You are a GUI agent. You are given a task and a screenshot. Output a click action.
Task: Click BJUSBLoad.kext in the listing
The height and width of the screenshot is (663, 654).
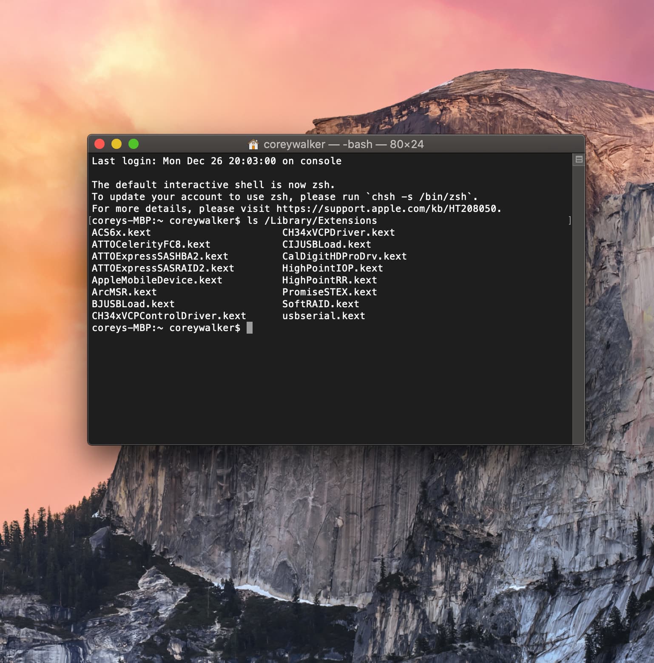point(133,304)
